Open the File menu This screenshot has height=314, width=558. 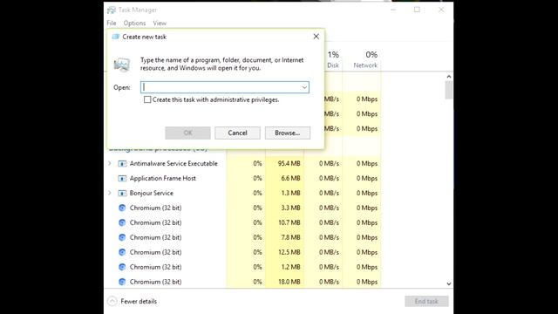(112, 24)
